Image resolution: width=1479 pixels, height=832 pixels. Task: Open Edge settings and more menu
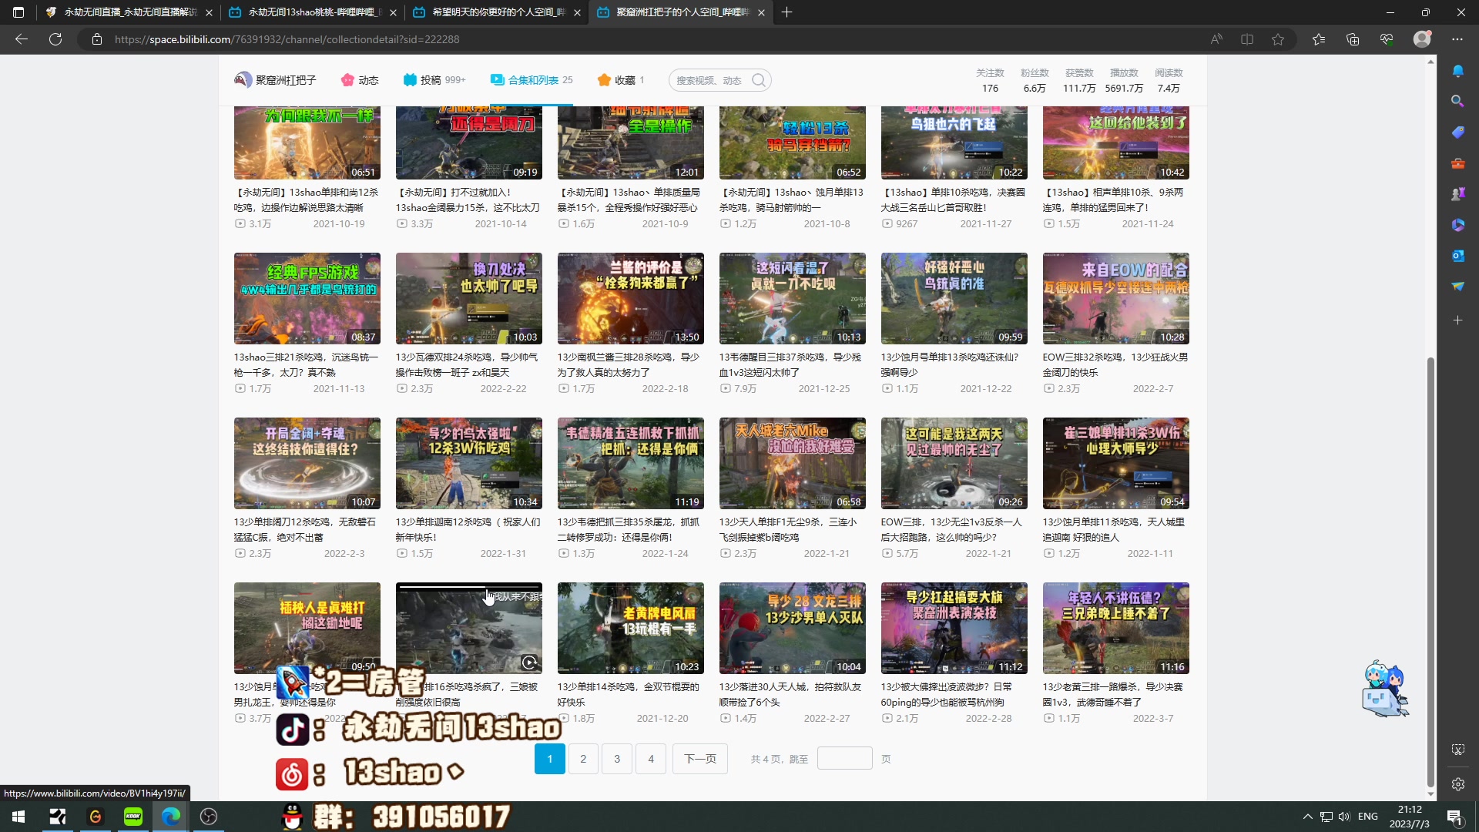pos(1457,39)
